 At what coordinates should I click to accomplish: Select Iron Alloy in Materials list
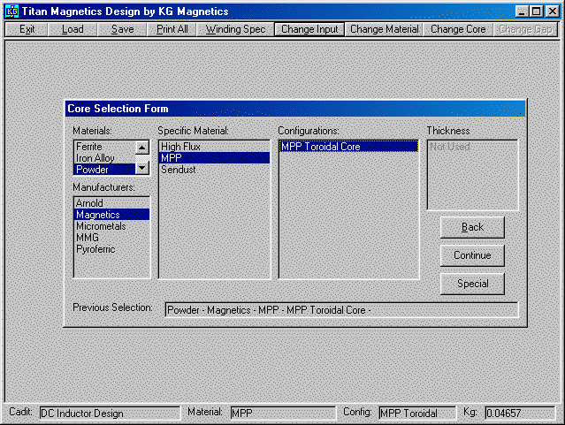pyautogui.click(x=104, y=158)
